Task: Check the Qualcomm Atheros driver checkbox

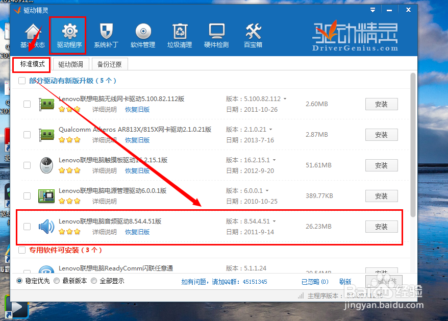Action: (x=27, y=135)
